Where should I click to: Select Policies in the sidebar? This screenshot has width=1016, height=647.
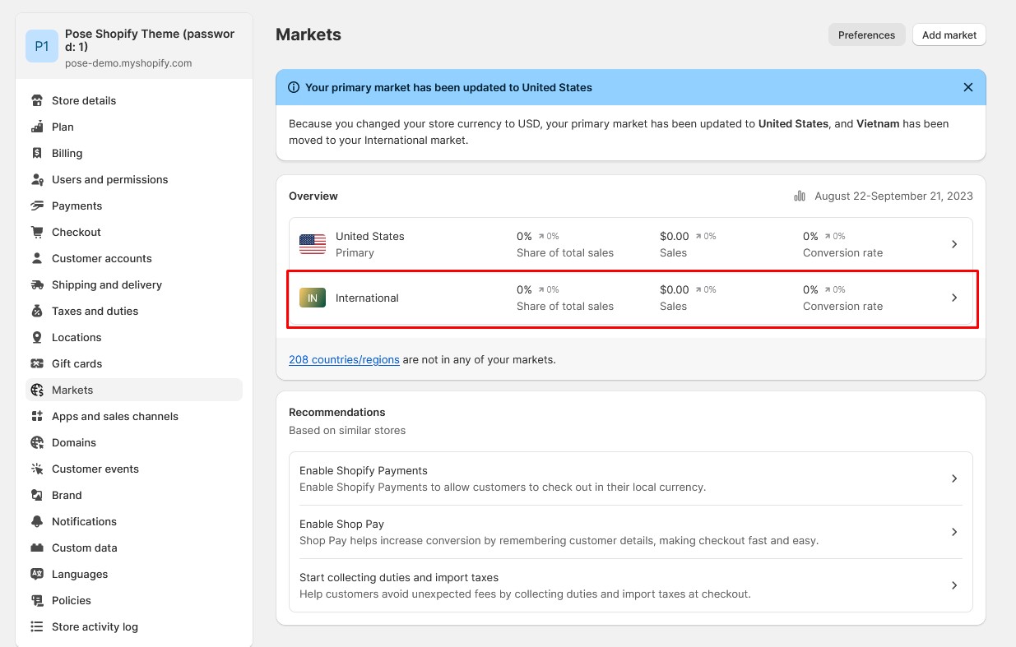[134, 600]
